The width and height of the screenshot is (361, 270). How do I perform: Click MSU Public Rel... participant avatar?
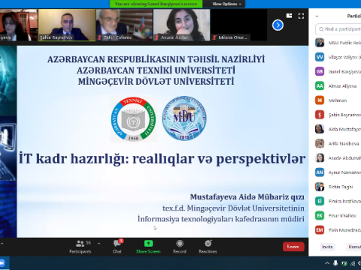pos(320,43)
